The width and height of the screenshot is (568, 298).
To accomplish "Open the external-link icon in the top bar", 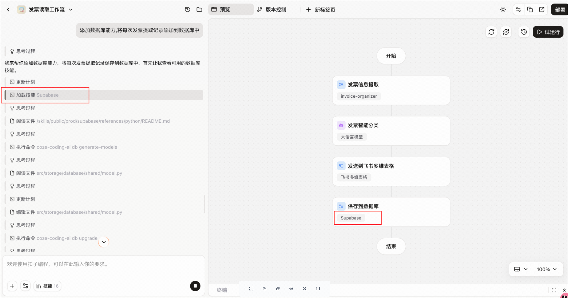I will 542,10.
